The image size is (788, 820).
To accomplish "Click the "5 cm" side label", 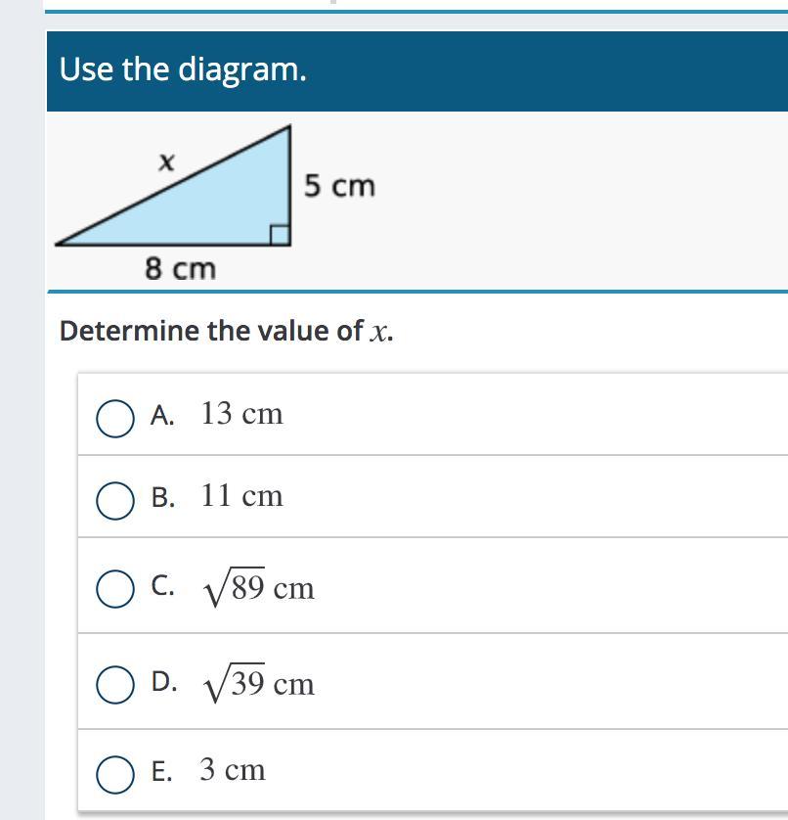I will pos(339,186).
